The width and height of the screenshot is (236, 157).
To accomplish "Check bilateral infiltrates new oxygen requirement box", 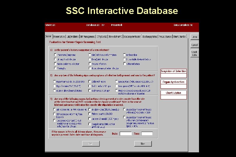I will [x=124, y=117].
